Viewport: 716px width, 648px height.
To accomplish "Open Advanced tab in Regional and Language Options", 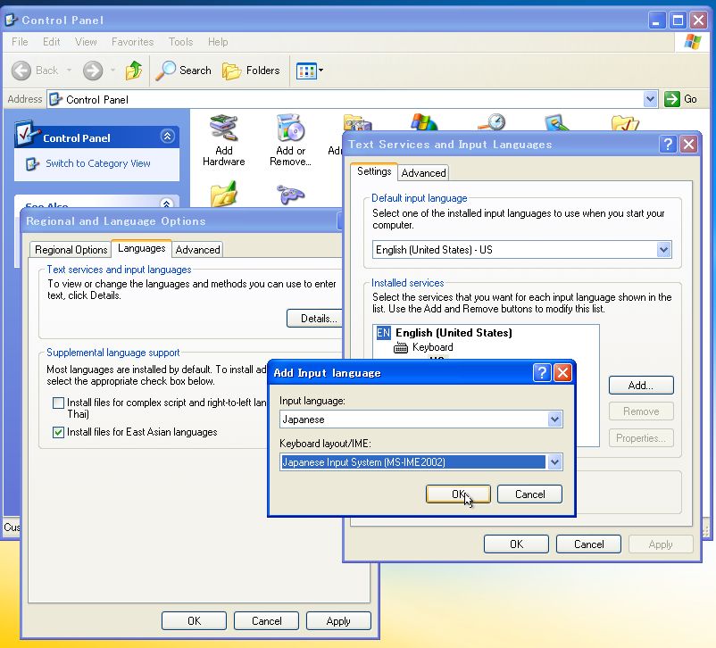I will (x=197, y=250).
